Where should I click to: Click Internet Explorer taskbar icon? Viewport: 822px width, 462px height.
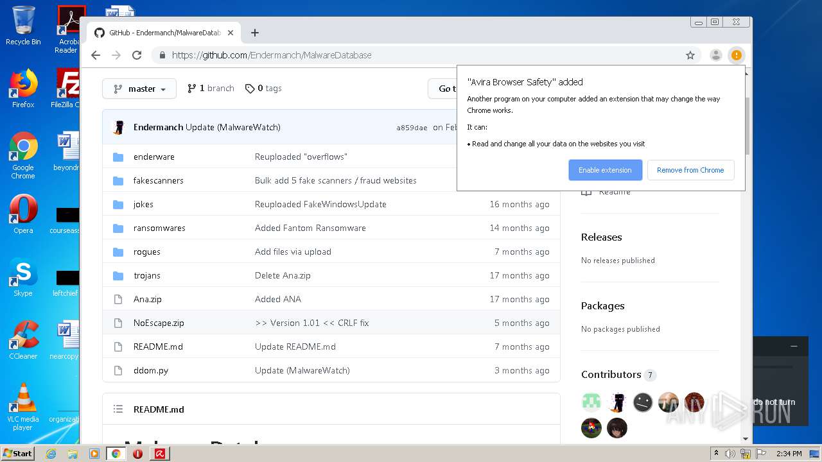click(x=51, y=454)
